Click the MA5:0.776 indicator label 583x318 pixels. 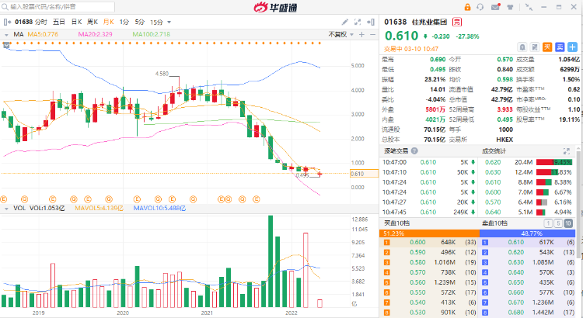(43, 34)
